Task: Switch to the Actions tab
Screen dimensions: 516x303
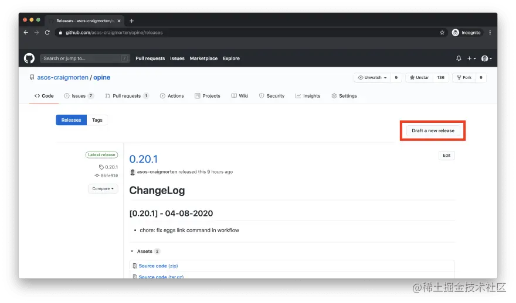Action: coord(172,96)
